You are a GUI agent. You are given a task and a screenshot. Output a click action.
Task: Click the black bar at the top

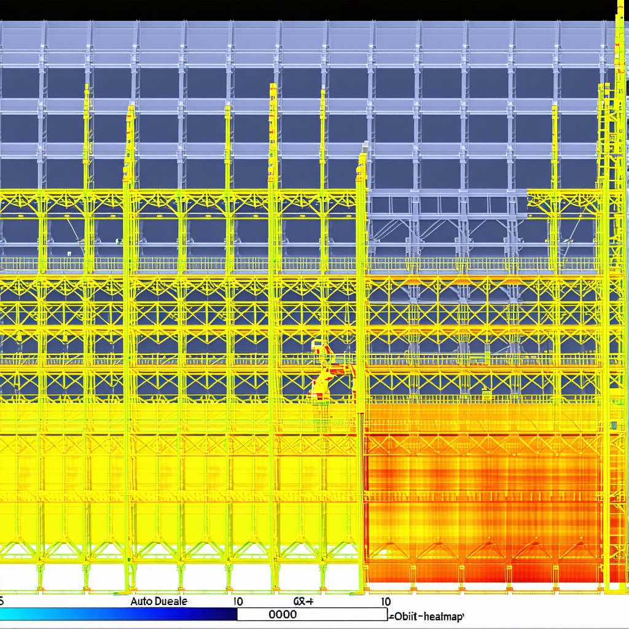point(307,10)
